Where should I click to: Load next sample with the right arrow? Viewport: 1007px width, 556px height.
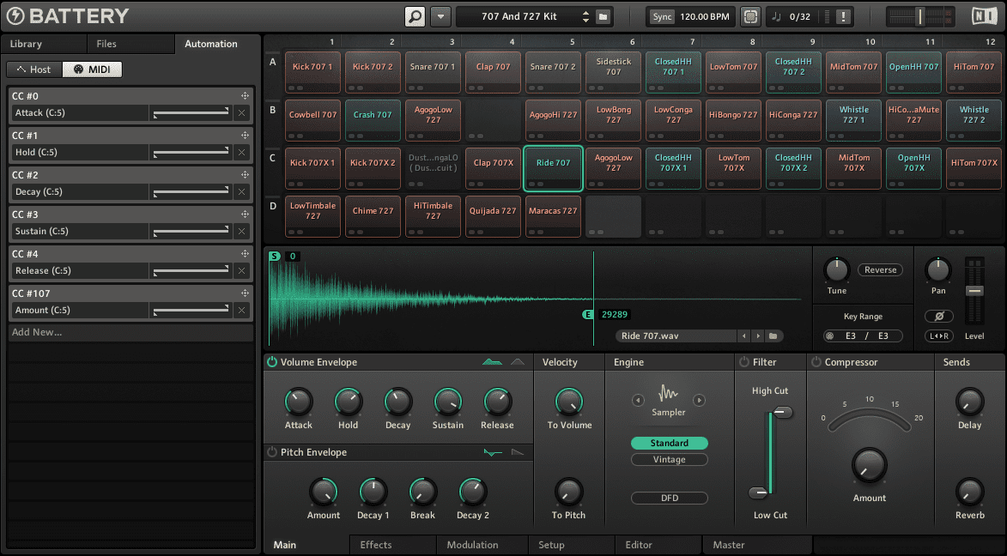758,336
